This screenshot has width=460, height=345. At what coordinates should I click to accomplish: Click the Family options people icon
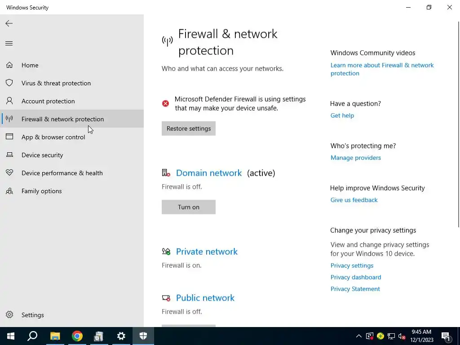pyautogui.click(x=9, y=191)
